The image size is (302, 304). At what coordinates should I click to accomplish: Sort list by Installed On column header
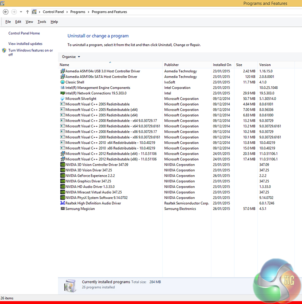click(x=222, y=65)
